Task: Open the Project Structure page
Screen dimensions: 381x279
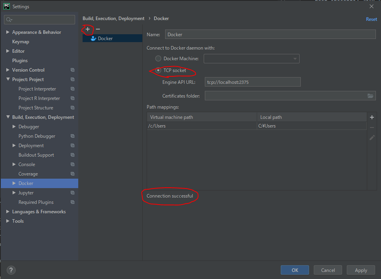Action: pos(36,108)
